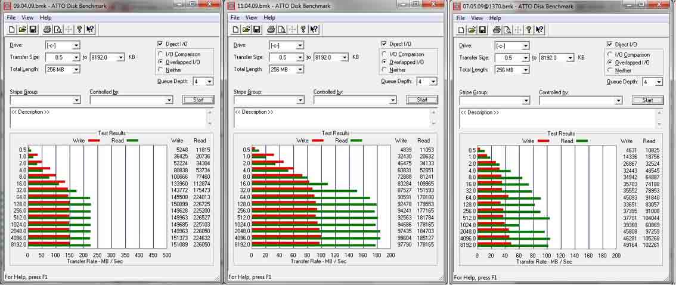Click write value 99604 in 11.04.09.bmk results

402,237
